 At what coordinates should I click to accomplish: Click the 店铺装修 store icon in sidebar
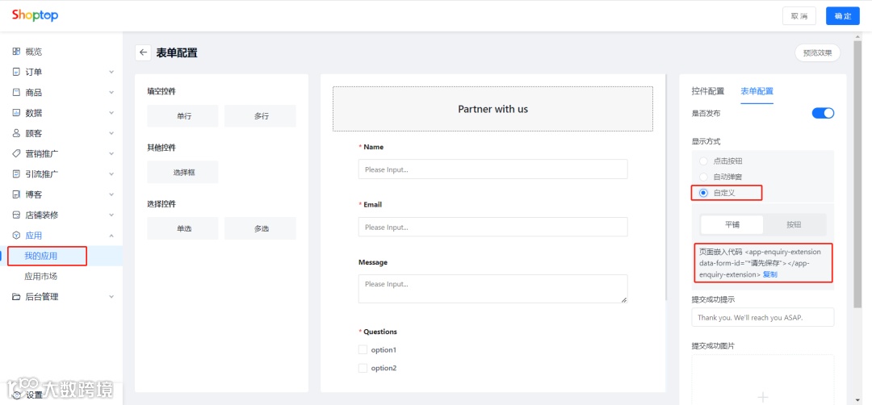[x=16, y=215]
